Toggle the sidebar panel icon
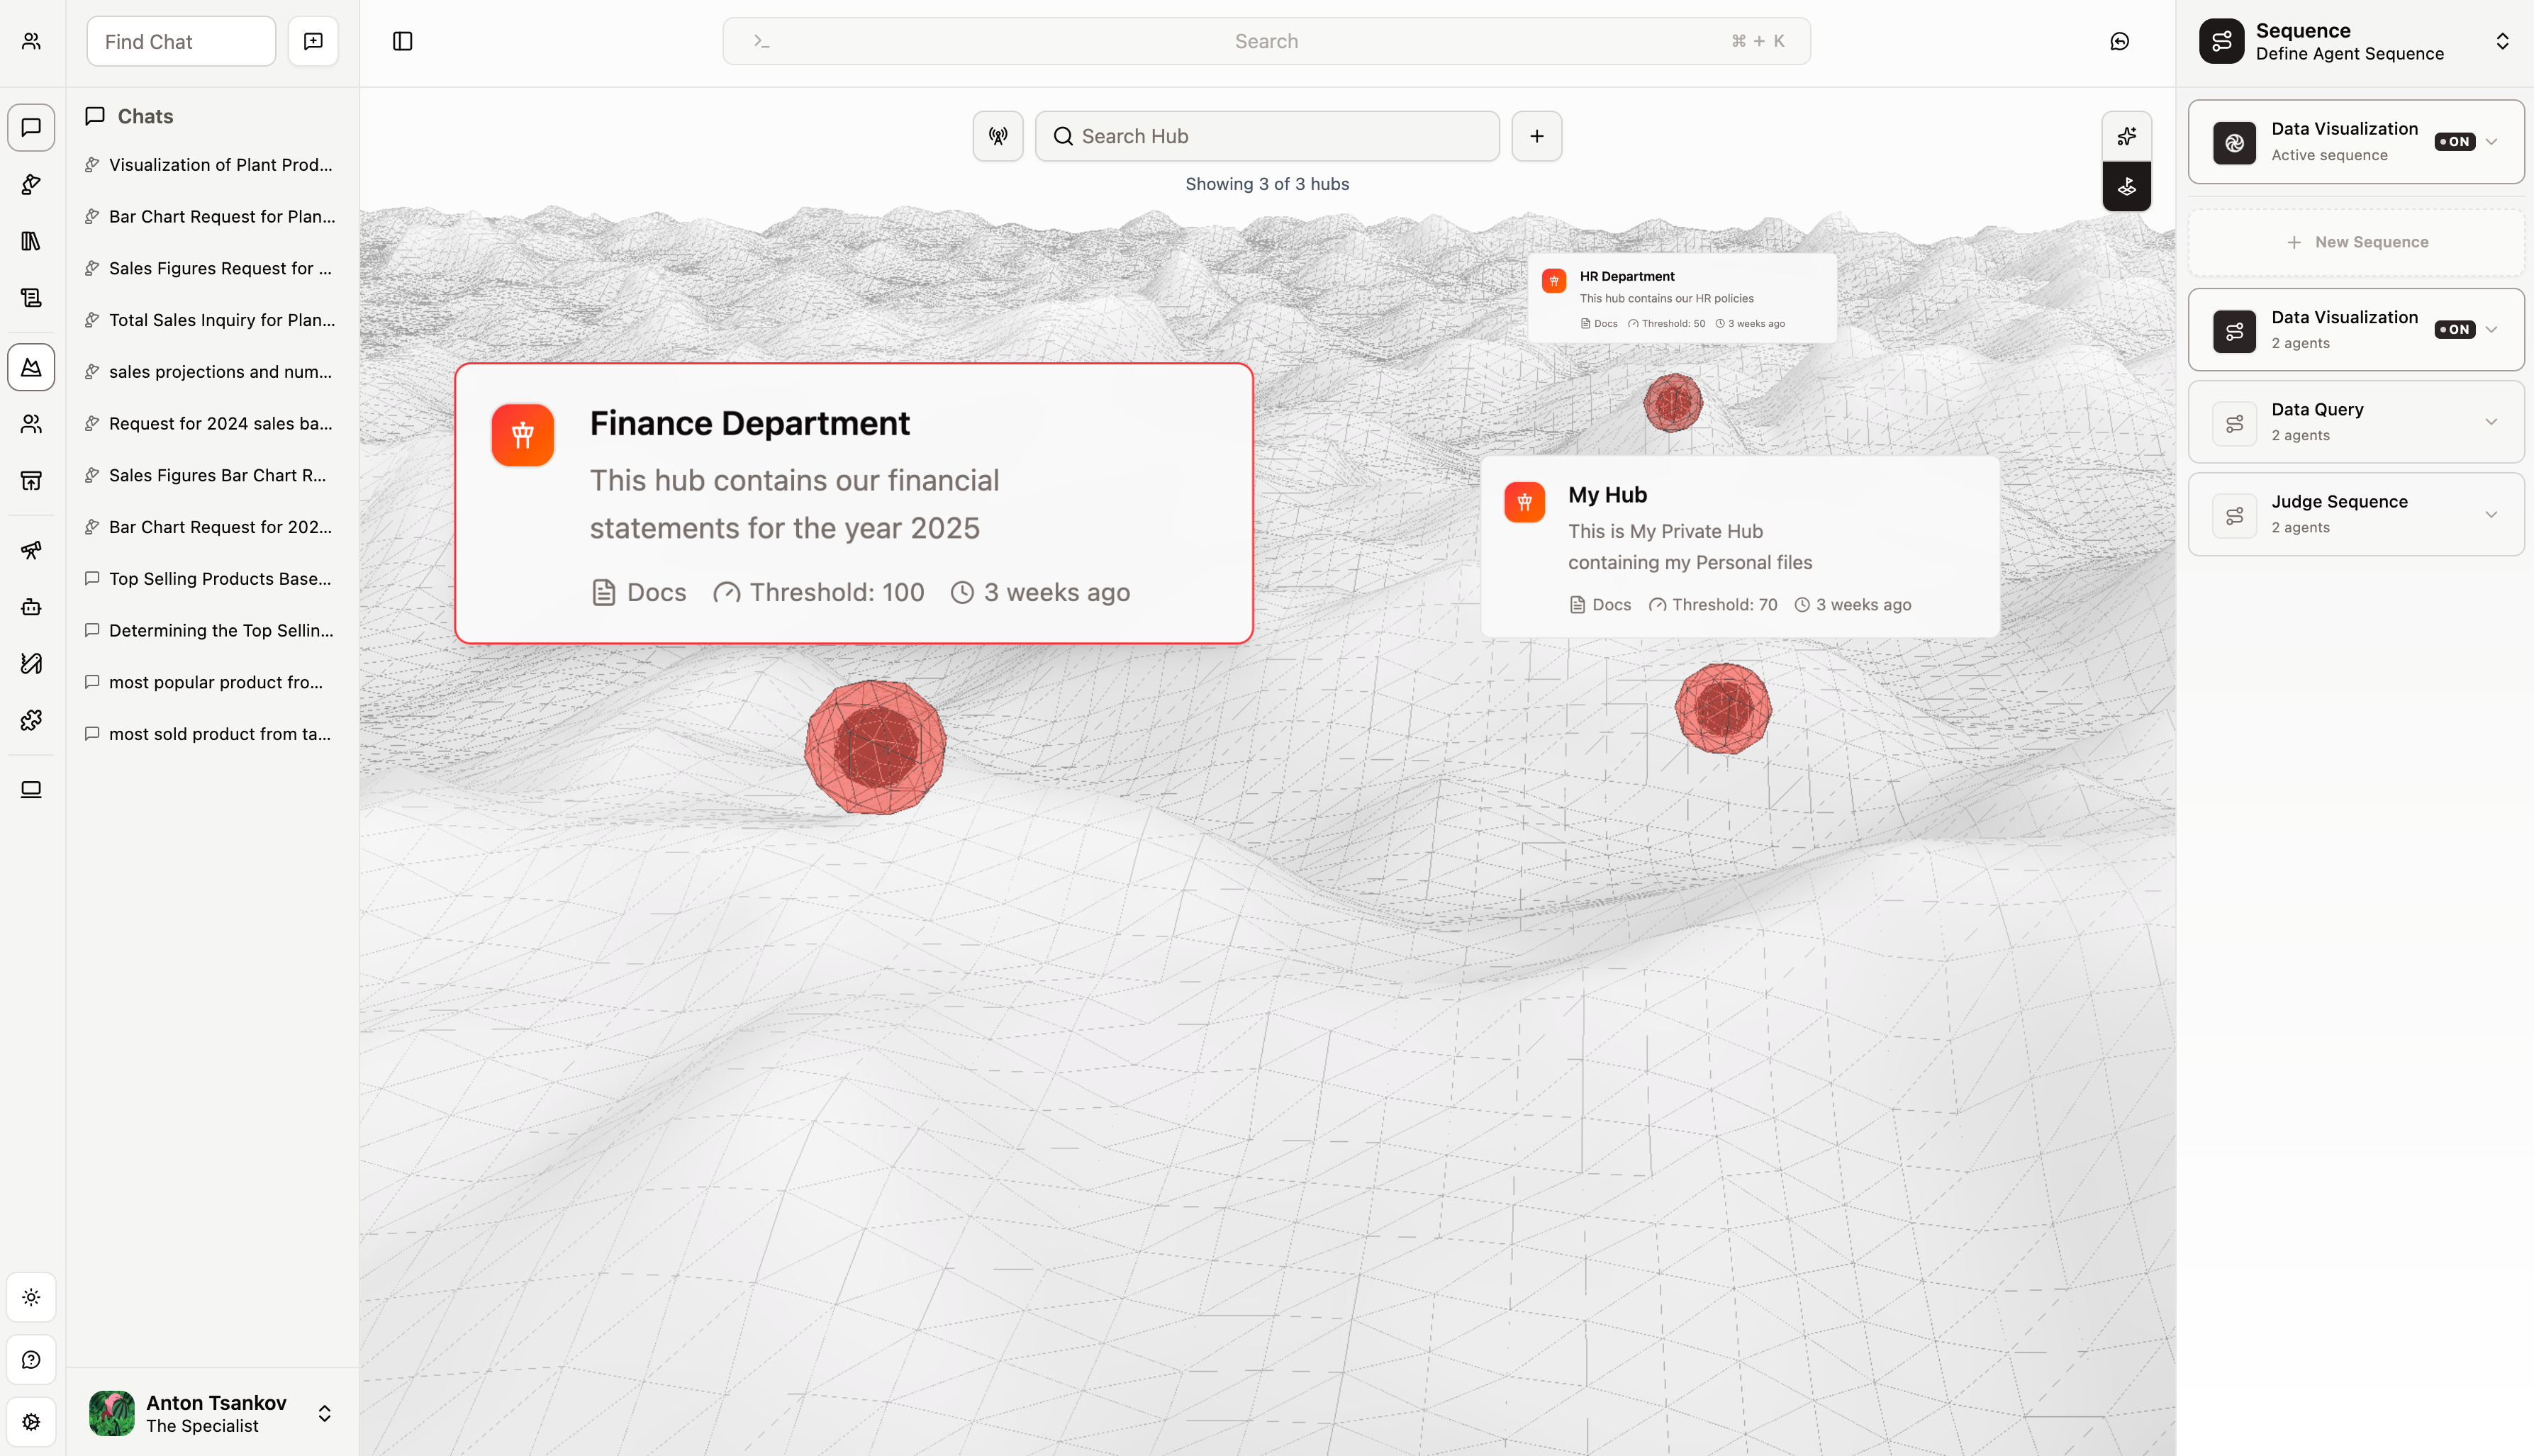 pos(402,41)
